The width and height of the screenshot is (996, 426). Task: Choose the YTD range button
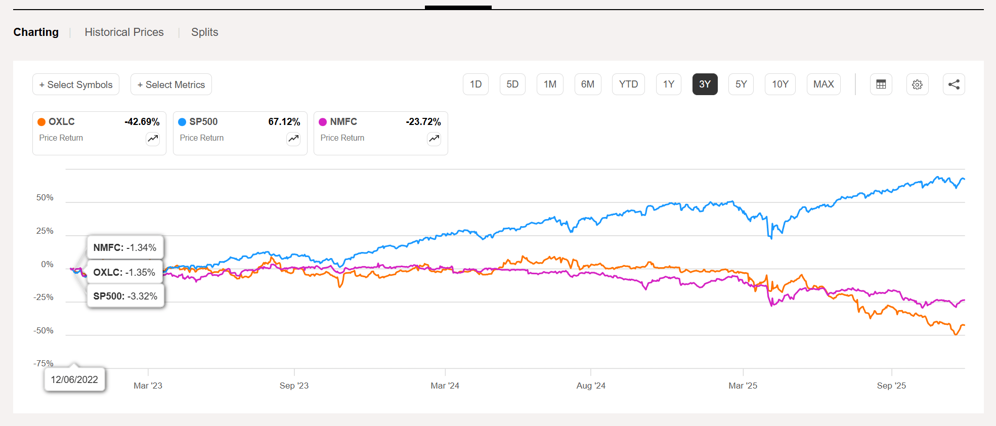628,84
